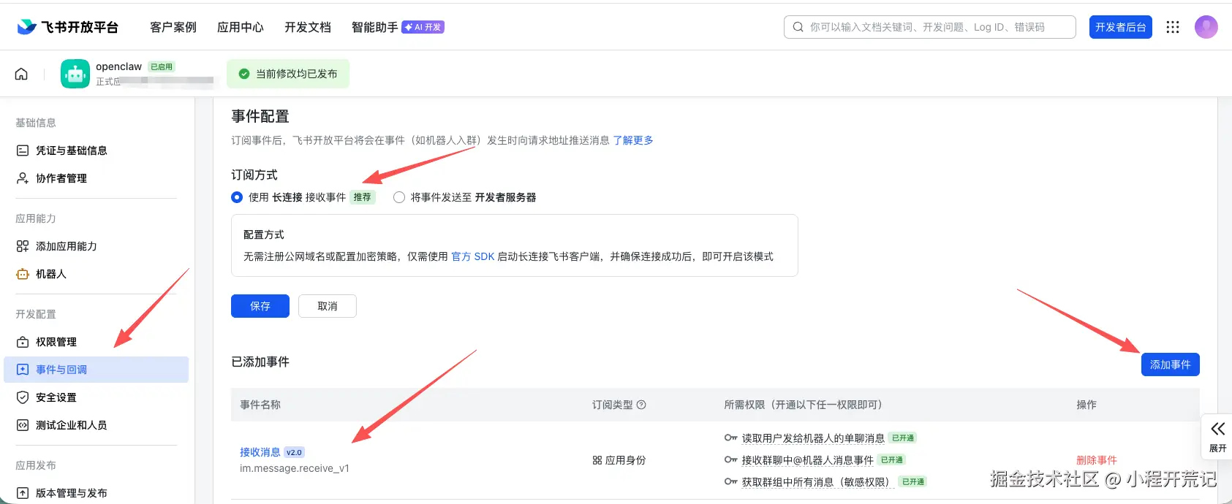Click the 保存 button

tap(260, 306)
